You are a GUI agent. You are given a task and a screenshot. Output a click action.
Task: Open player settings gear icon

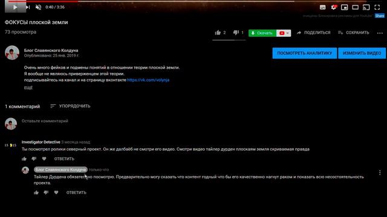click(x=333, y=7)
